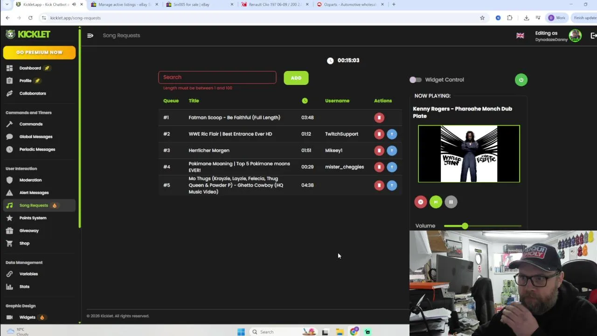The image size is (597, 336).
Task: Click the clock duration column header
Action: click(x=305, y=101)
